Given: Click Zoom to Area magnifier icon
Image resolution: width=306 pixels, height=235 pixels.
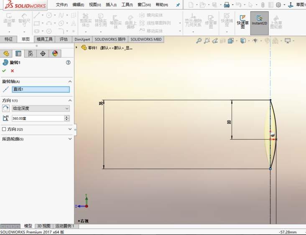Looking at the screenshot, I should click(207, 41).
